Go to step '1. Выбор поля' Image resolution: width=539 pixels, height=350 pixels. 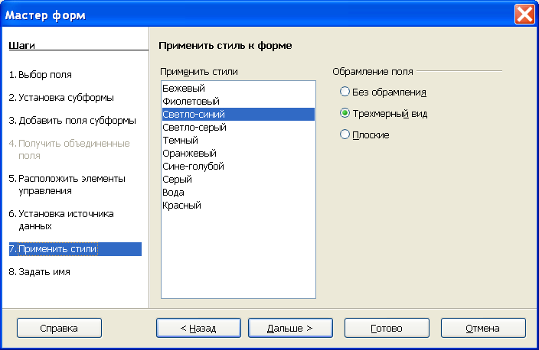point(41,74)
